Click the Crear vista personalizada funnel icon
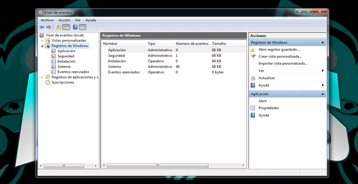358x184 pixels. [253, 57]
